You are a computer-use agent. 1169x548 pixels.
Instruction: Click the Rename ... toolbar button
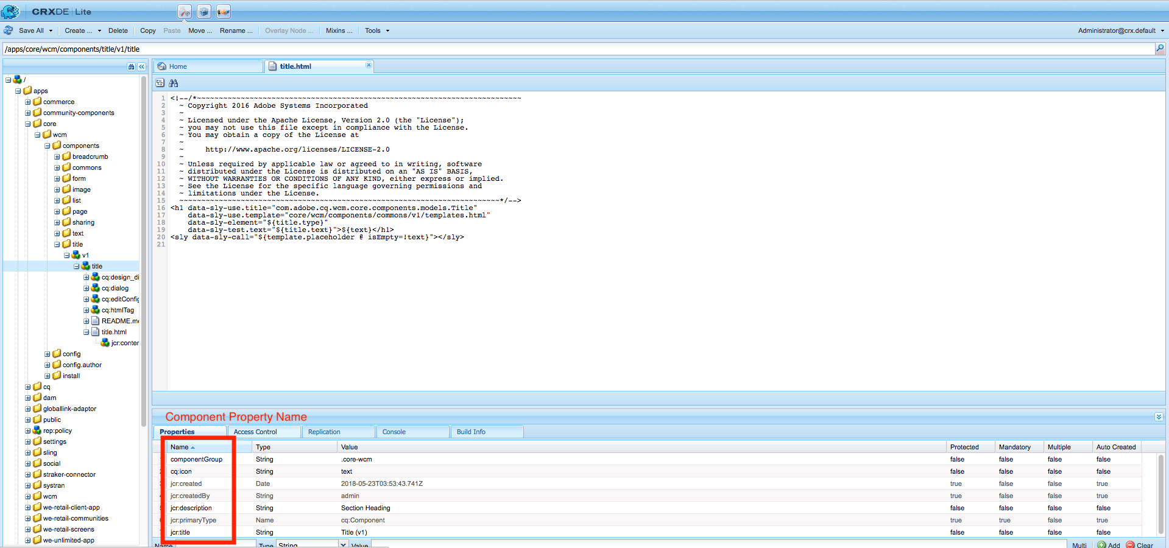[x=236, y=30]
